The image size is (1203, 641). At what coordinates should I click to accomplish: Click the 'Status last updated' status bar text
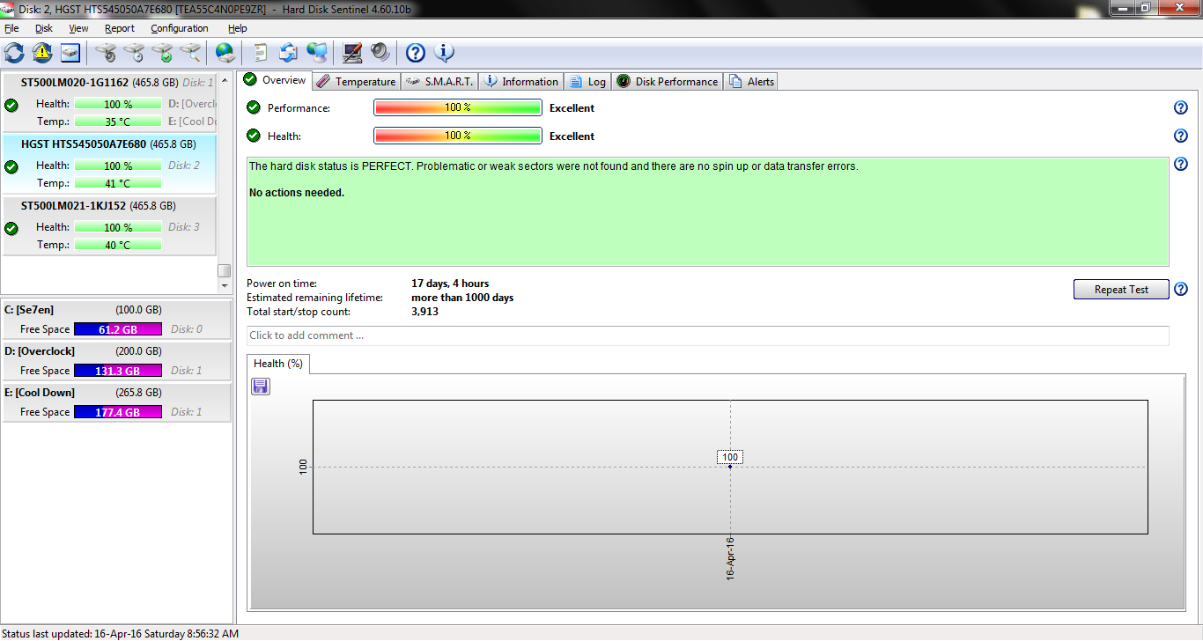coord(121,633)
